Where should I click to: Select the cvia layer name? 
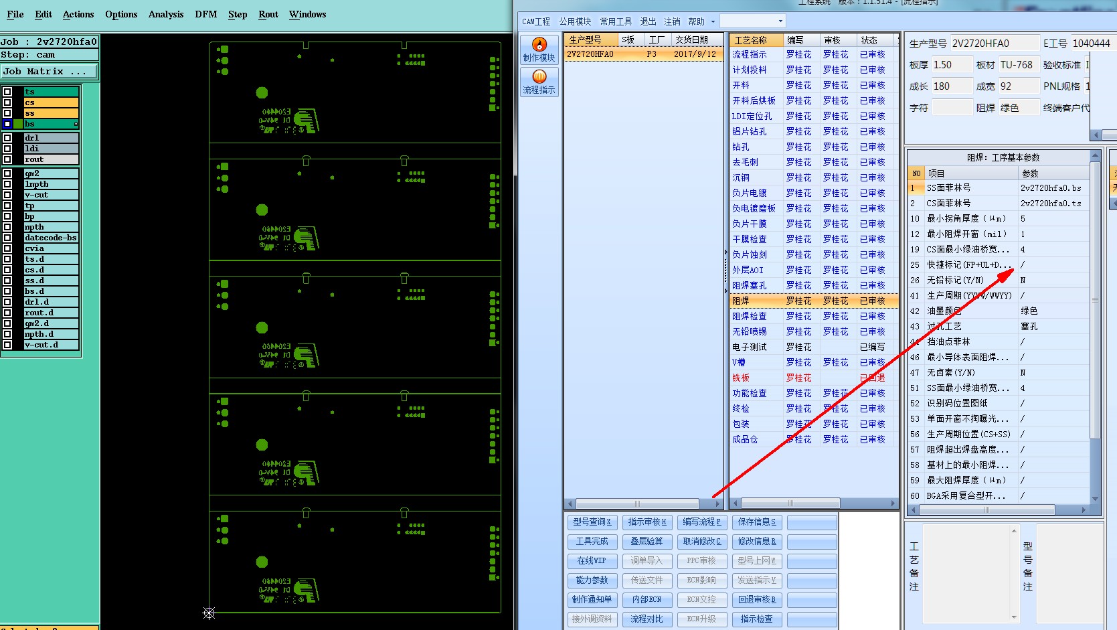(x=51, y=248)
